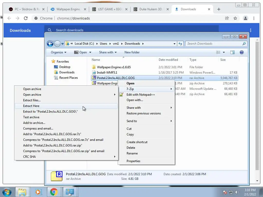Select Test archive entry
Screen dimensions: 263x197
(66, 117)
